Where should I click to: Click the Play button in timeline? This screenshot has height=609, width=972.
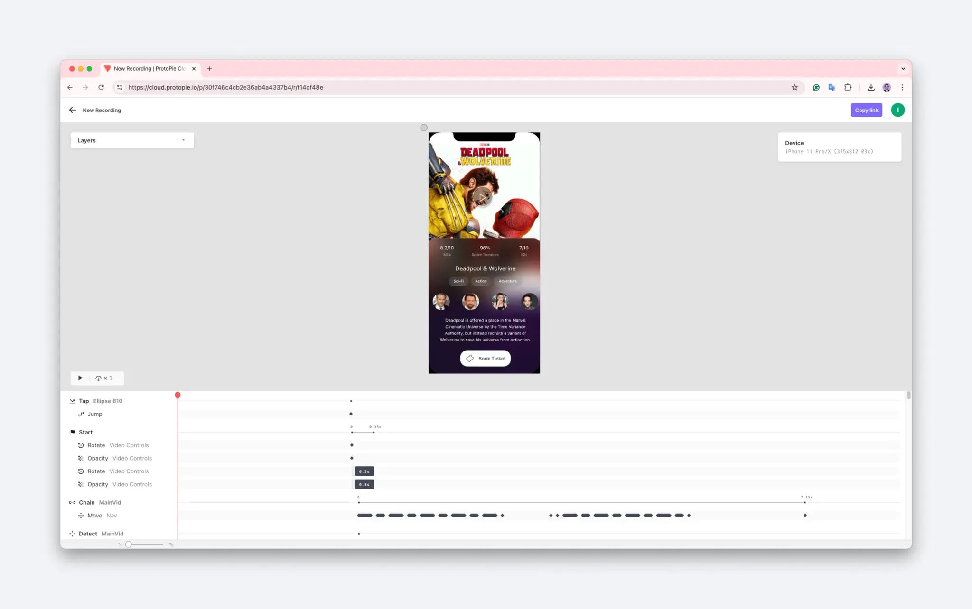[x=79, y=378]
